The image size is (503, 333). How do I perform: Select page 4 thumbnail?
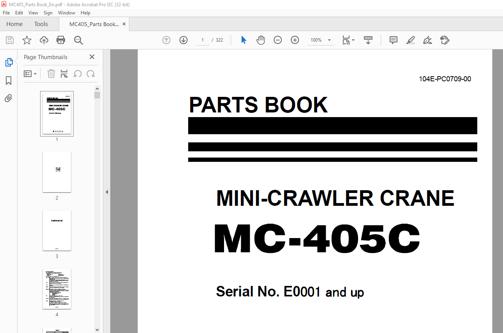pos(57,289)
